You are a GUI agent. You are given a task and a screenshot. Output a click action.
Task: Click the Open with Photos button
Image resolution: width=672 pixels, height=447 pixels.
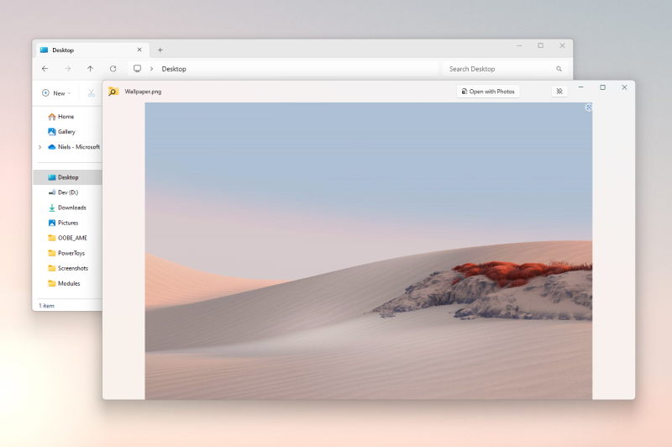tap(488, 92)
